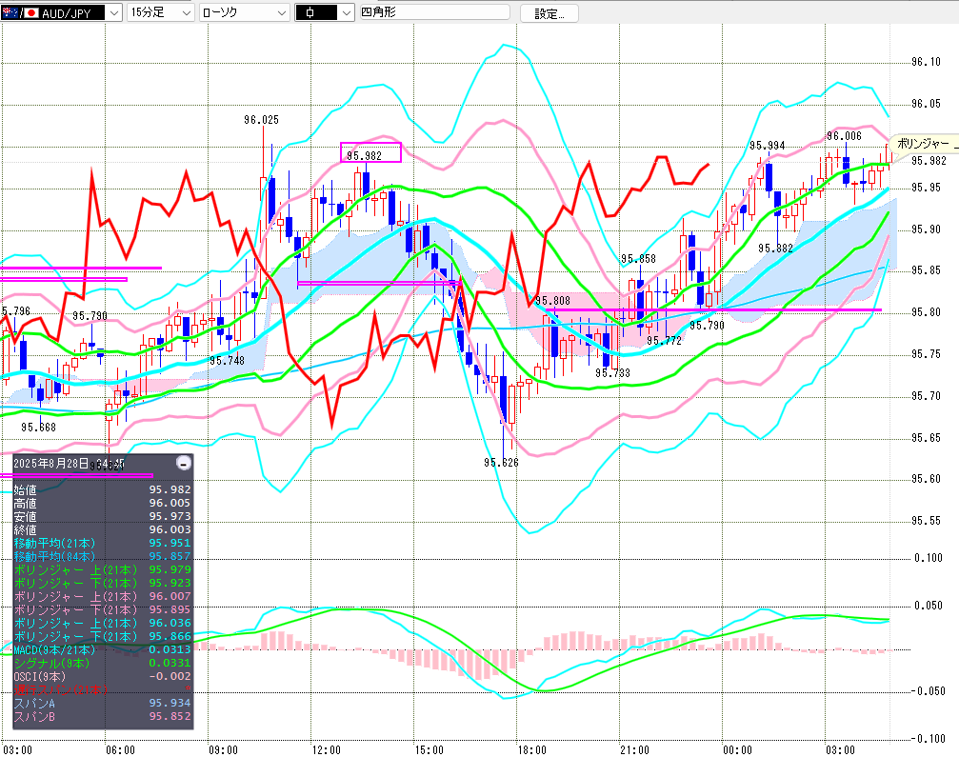Click the 95.858 price label on chart

638,259
